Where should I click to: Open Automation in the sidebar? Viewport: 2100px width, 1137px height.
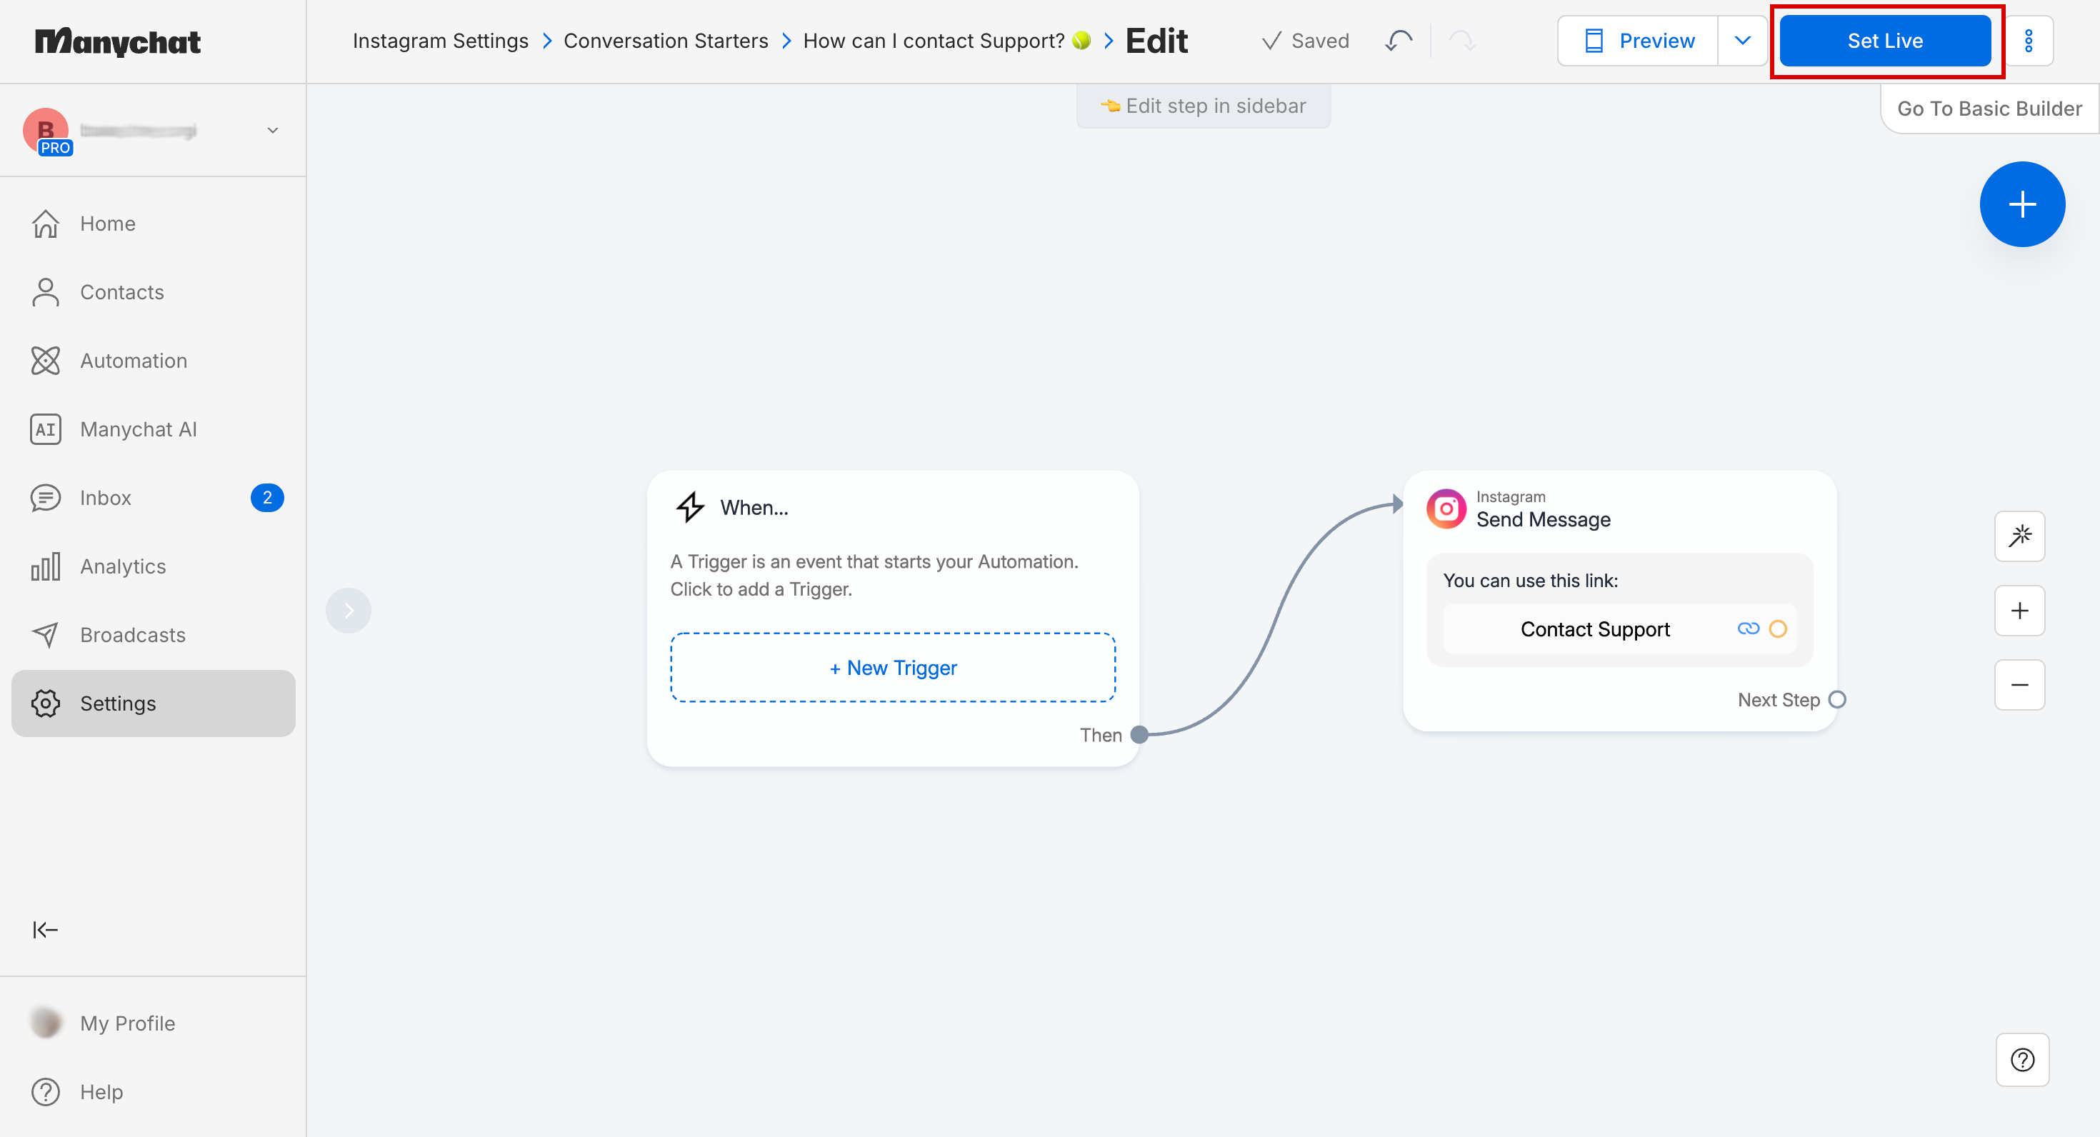(134, 360)
